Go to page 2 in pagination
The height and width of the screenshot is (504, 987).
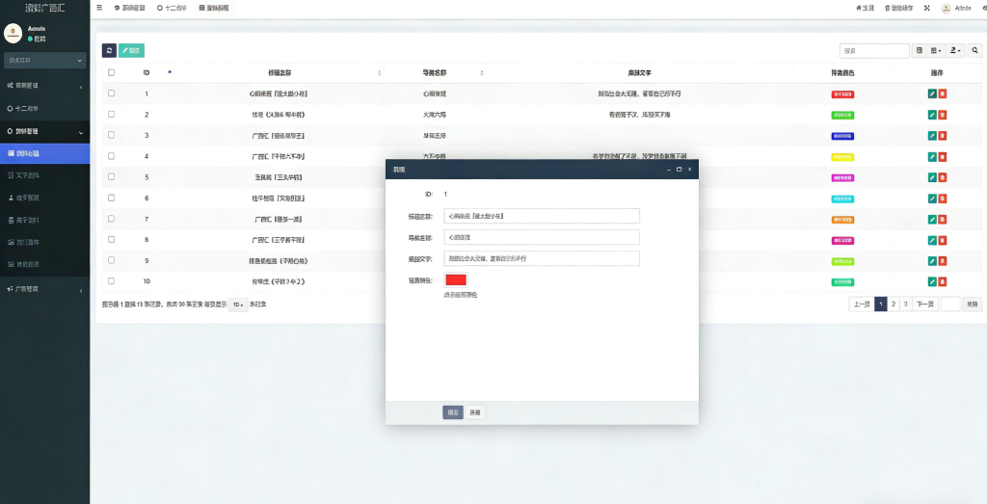tap(894, 304)
